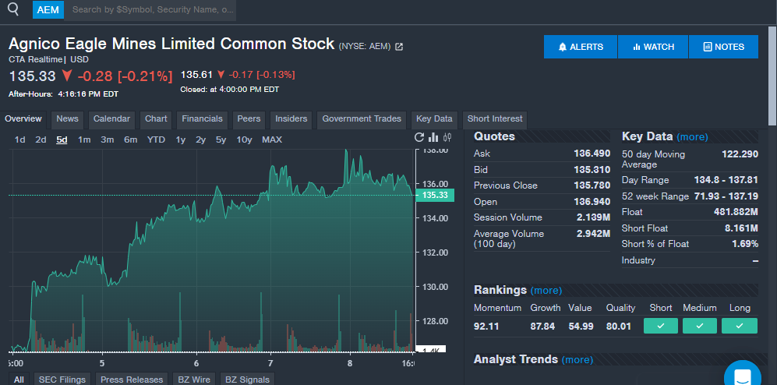Open the NOTES button
Viewport: 777px width, 385px height.
click(x=723, y=47)
